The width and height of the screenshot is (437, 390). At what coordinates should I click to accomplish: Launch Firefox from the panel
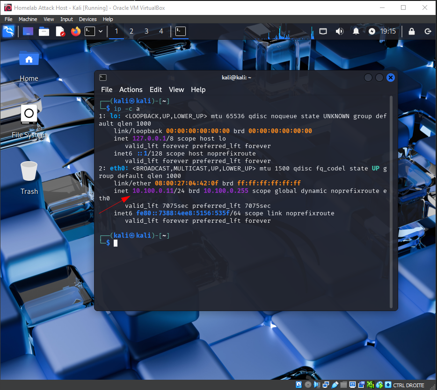pyautogui.click(x=75, y=31)
